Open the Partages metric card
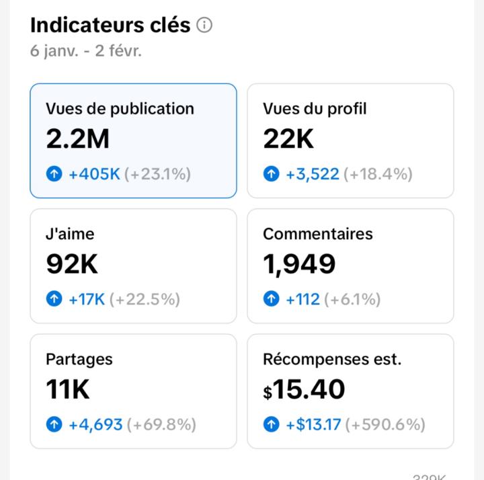 tap(133, 391)
